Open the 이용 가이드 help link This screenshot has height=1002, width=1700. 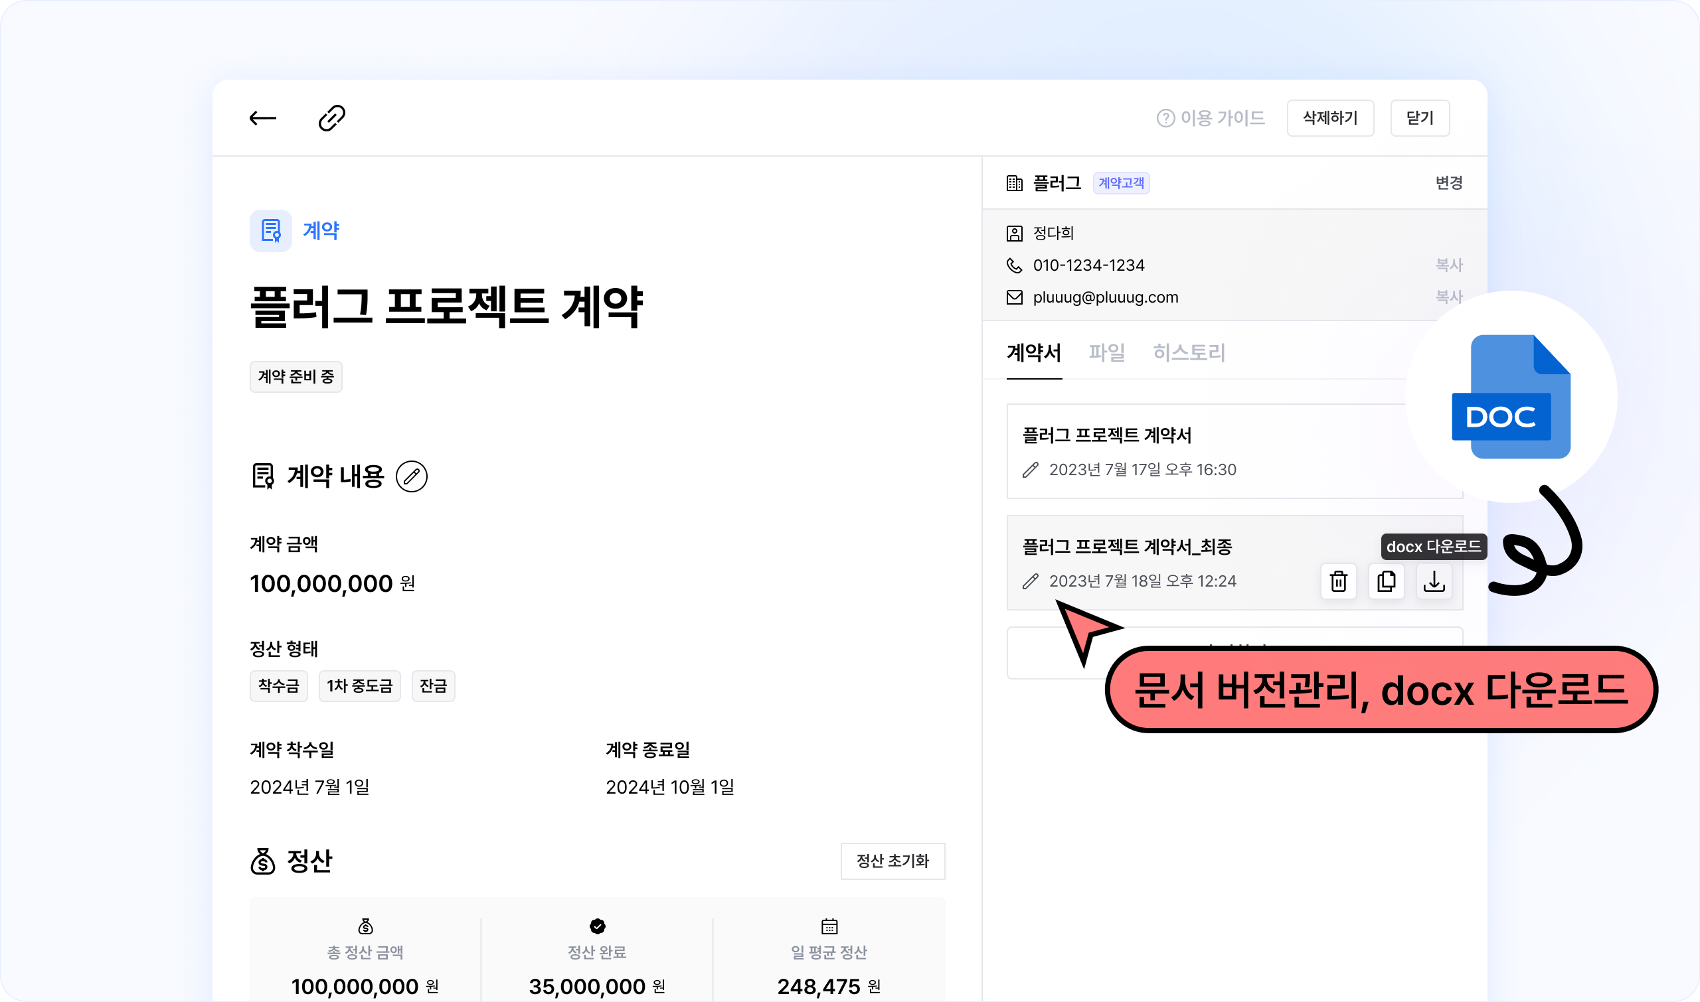(x=1211, y=118)
